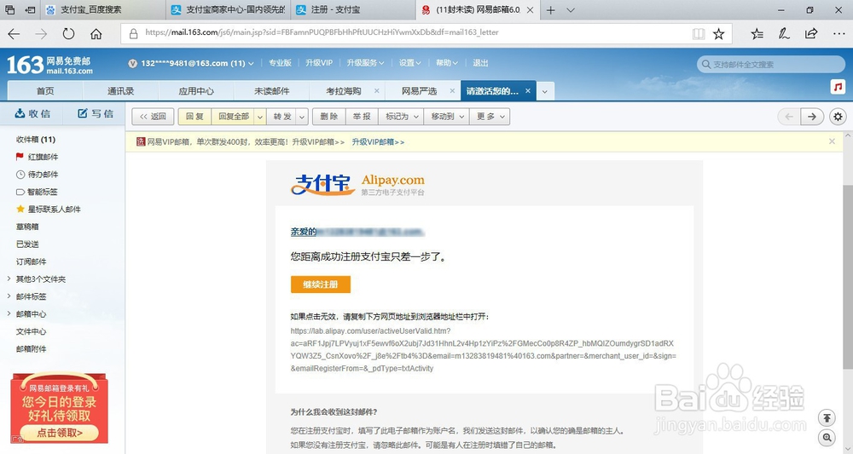Switch to 支付宝_百度搜索 browser tab
This screenshot has width=853, height=454.
coord(103,9)
